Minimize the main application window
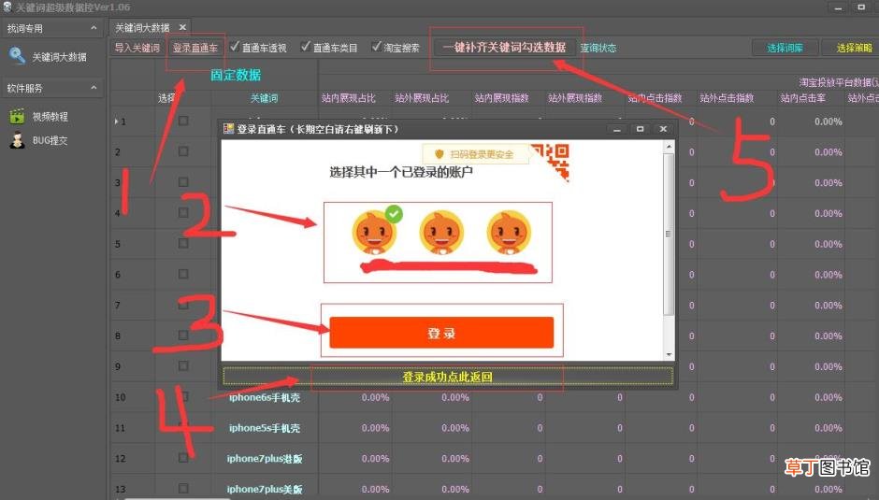Screen dimensions: 879x500 838,7
